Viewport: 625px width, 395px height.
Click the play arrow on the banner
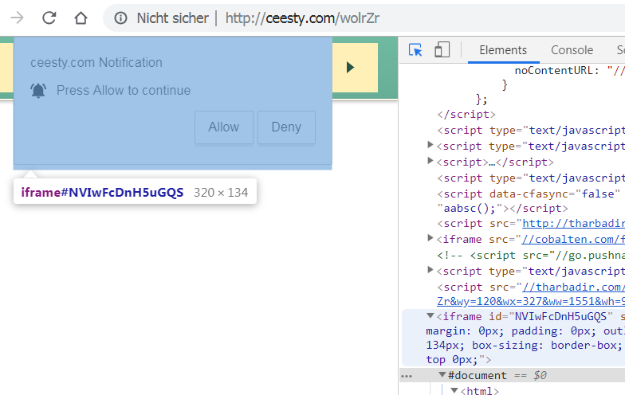coord(350,67)
